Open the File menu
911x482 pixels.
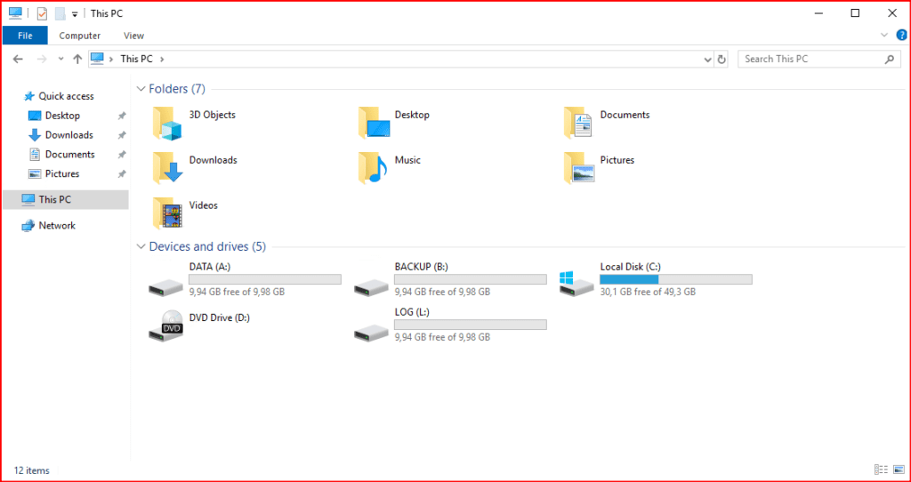[25, 36]
